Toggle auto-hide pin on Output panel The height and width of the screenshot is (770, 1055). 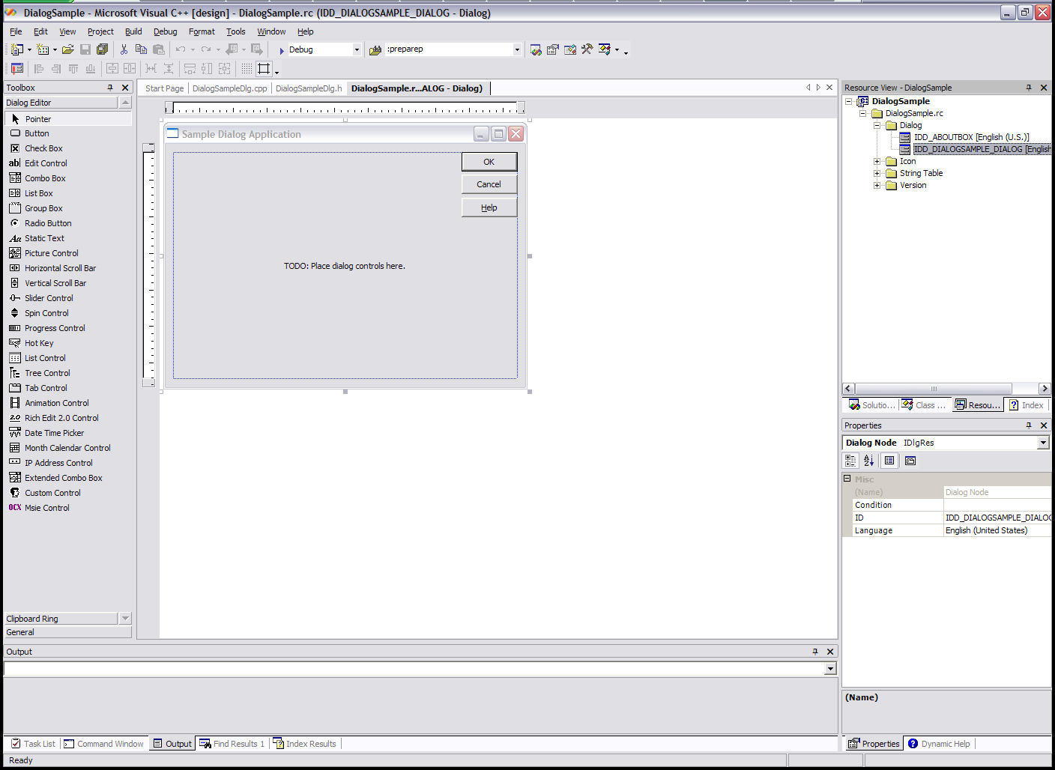point(815,652)
